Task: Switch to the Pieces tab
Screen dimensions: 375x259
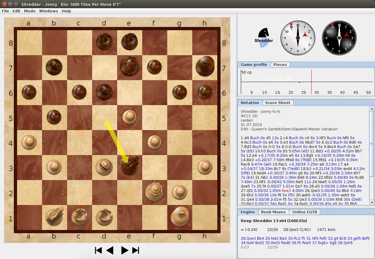Action: 280,64
